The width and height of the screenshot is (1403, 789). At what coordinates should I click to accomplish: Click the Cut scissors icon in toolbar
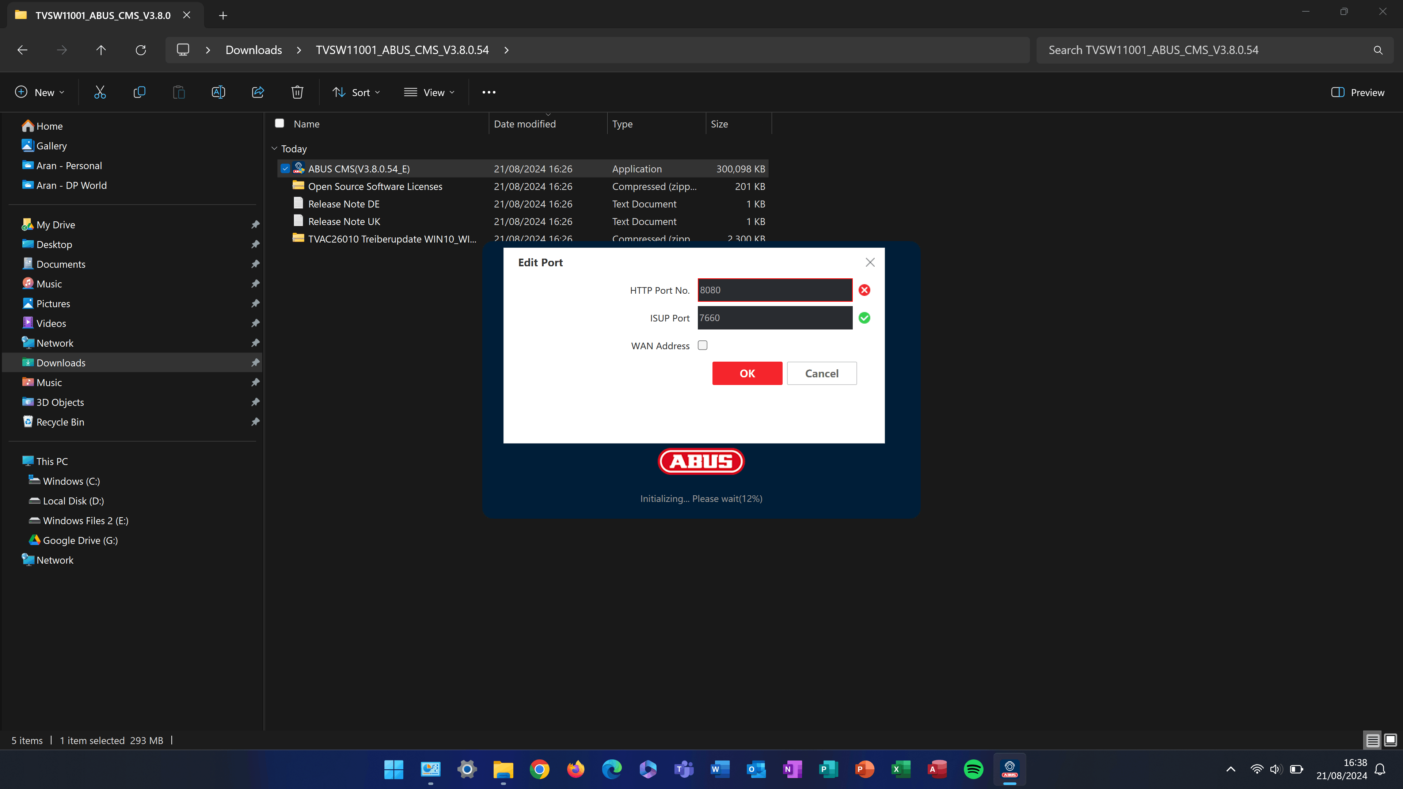tap(100, 92)
